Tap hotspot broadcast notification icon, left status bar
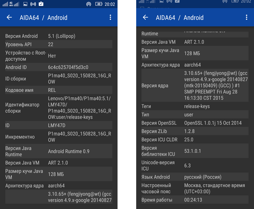254x209 pixels. 33,4
